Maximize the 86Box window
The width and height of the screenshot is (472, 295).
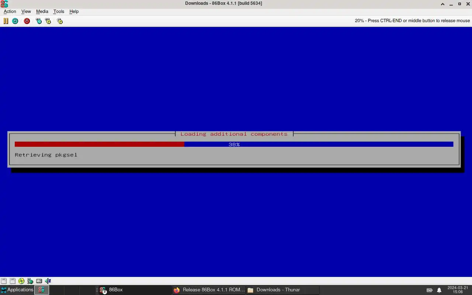[459, 4]
